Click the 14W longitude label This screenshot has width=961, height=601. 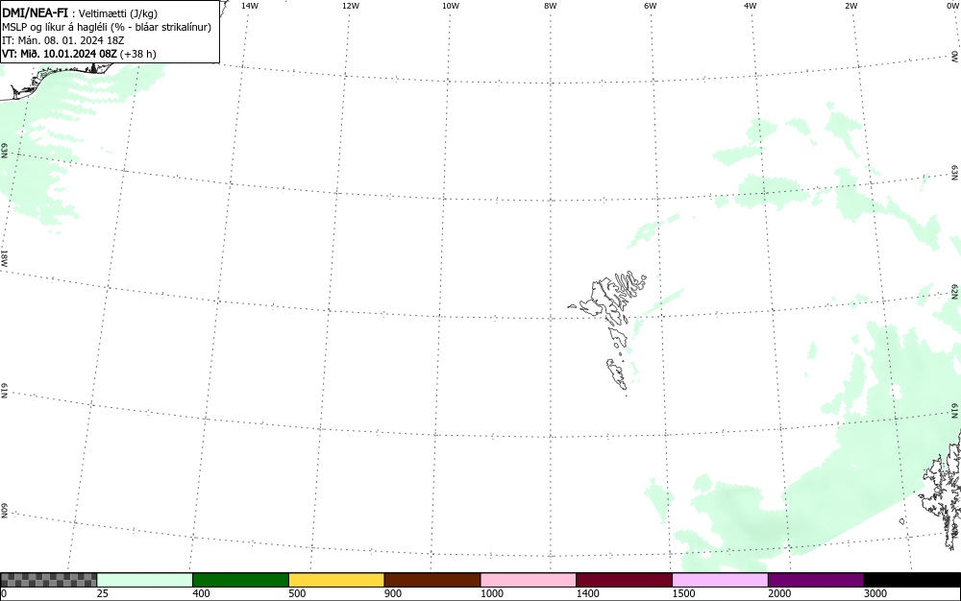[x=250, y=6]
